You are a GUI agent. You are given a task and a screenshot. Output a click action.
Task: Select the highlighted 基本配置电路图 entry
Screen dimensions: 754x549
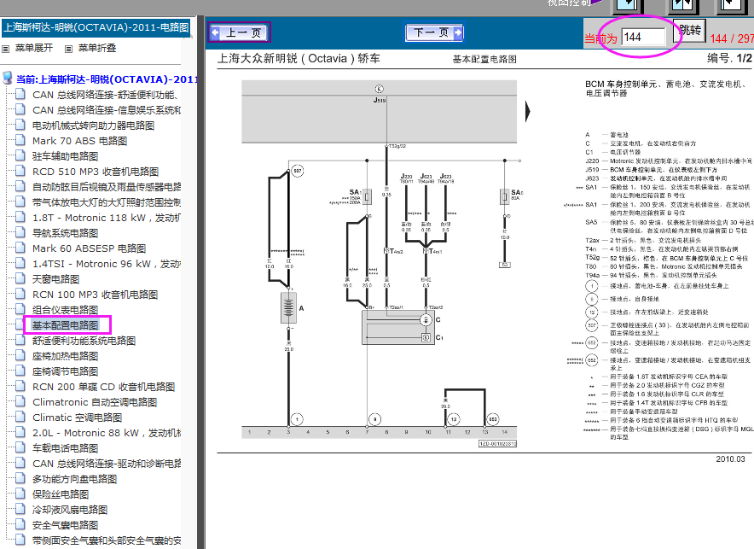(x=65, y=325)
